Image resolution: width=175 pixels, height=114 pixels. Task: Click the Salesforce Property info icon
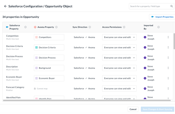tap(25, 27)
